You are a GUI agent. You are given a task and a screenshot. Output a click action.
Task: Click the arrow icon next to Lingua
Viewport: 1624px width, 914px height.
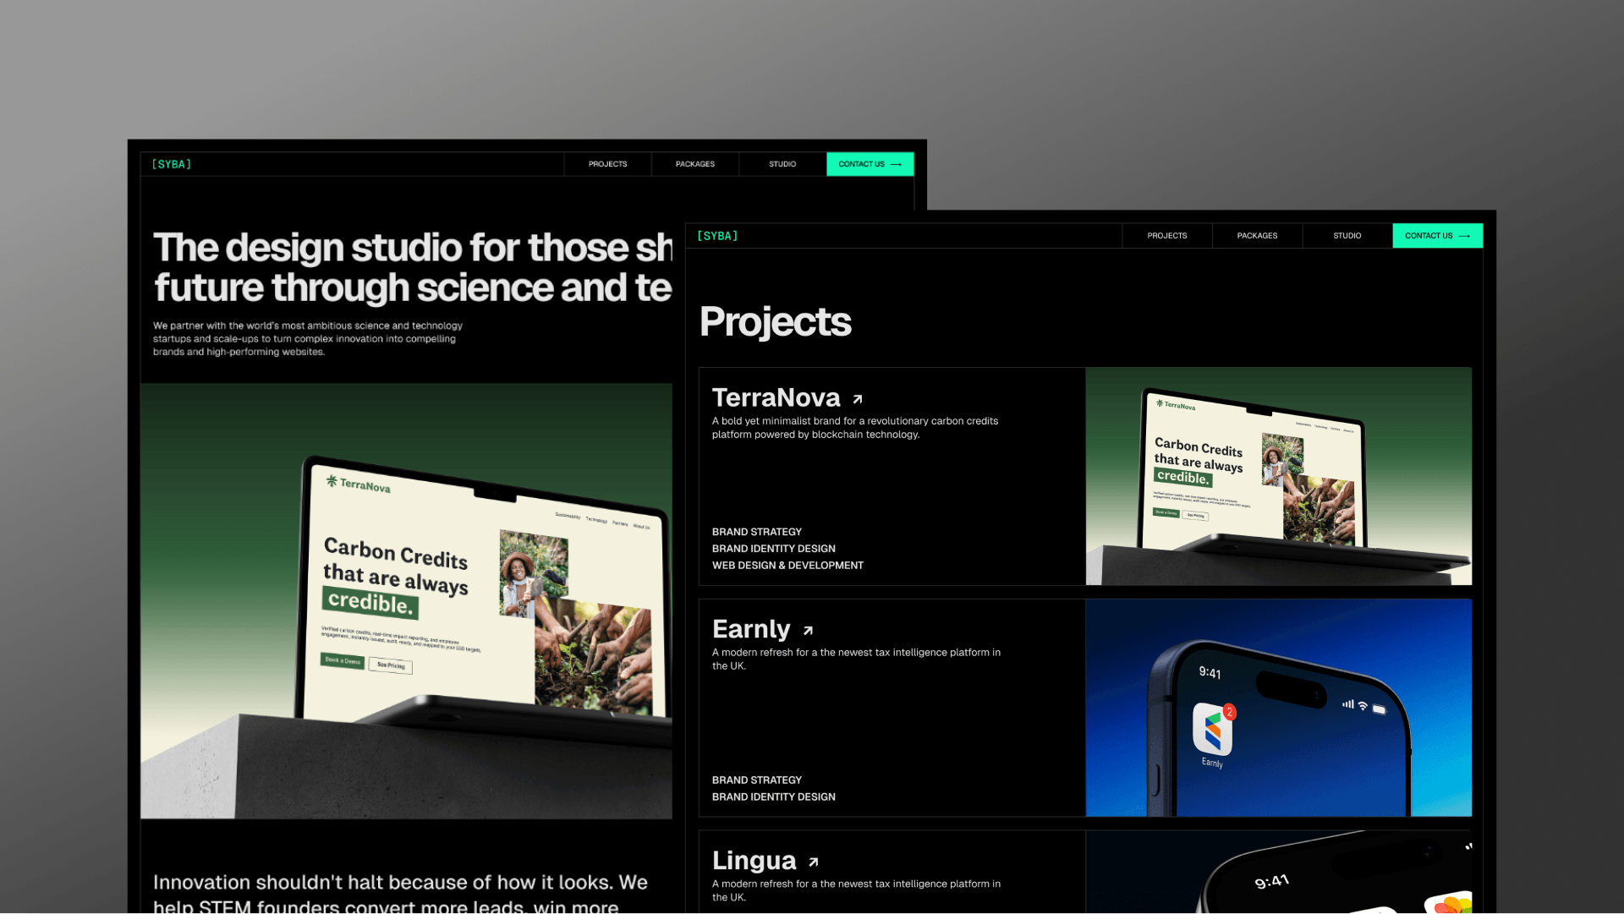click(x=813, y=862)
